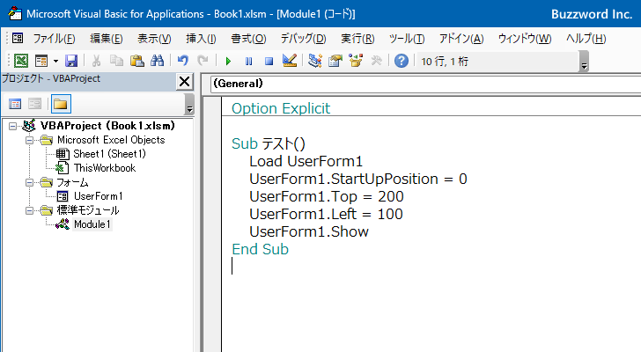Viewport: 641px width, 352px height.
Task: Toggle Folders view in project pane
Action: (61, 104)
